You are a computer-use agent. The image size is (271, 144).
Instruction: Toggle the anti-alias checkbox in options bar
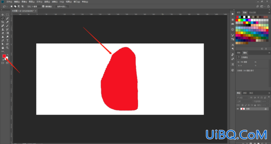pyautogui.click(x=43, y=7)
